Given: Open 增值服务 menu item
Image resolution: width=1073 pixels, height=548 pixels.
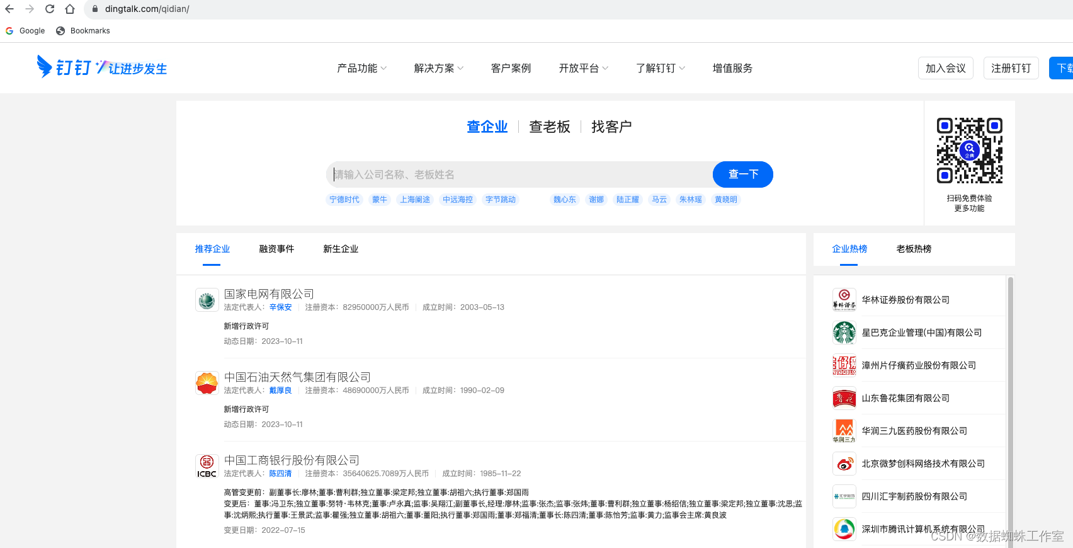Looking at the screenshot, I should tap(732, 68).
